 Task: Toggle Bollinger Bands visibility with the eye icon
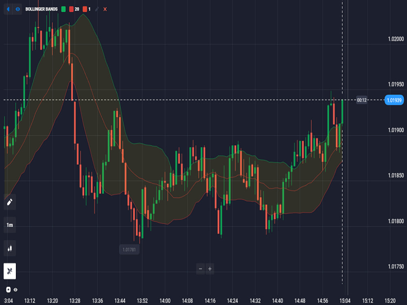[x=17, y=9]
